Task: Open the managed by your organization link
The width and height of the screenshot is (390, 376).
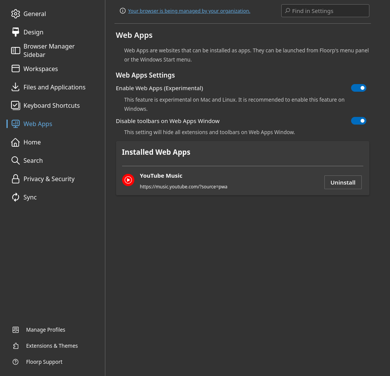Action: pos(189,11)
